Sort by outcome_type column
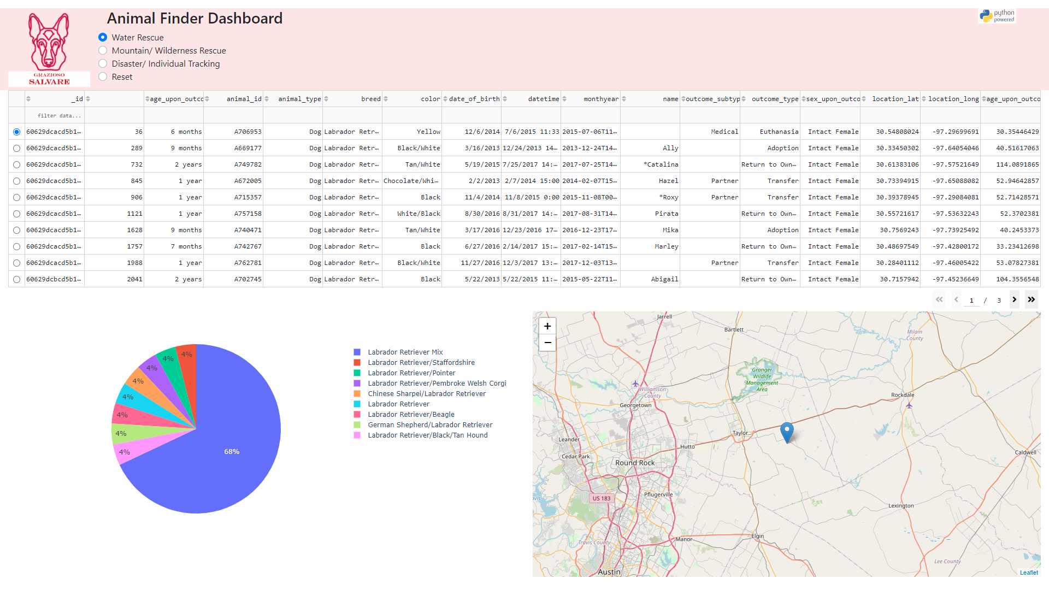 click(744, 99)
